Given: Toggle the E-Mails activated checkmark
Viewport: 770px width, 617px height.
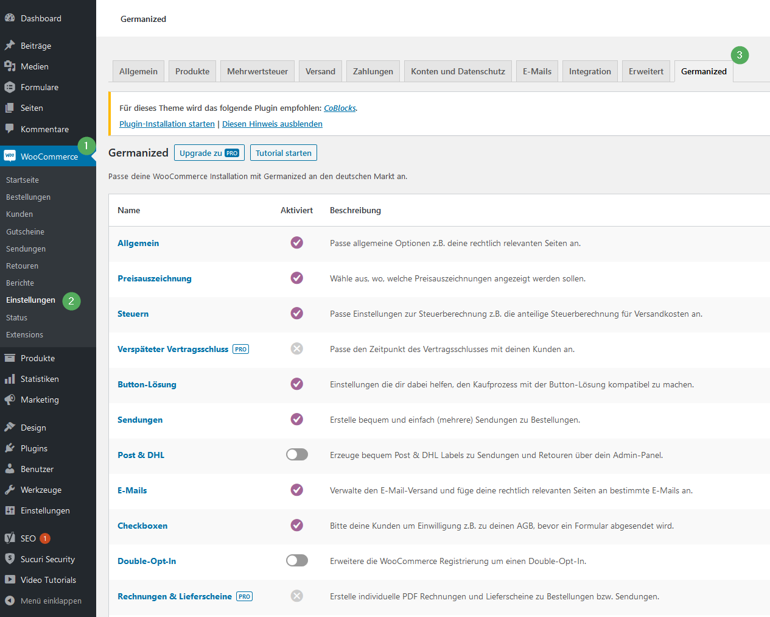Looking at the screenshot, I should (x=297, y=490).
